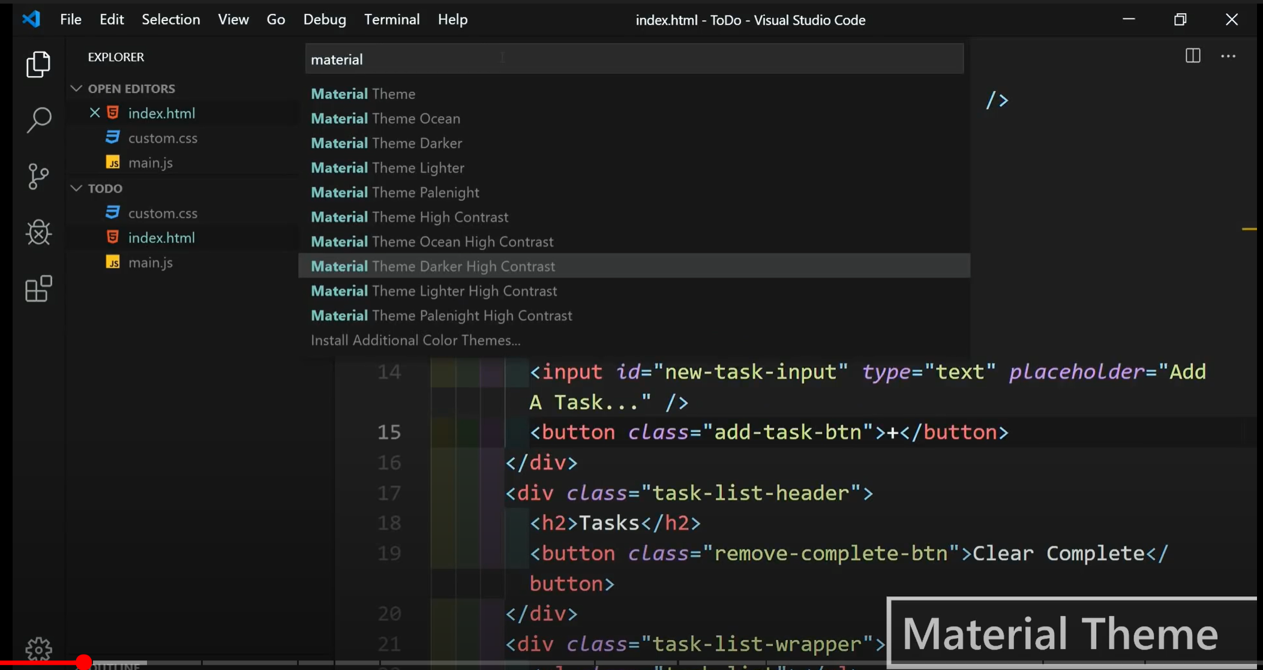Open the Selection menu
Screen dimensions: 1263x670
pos(170,20)
